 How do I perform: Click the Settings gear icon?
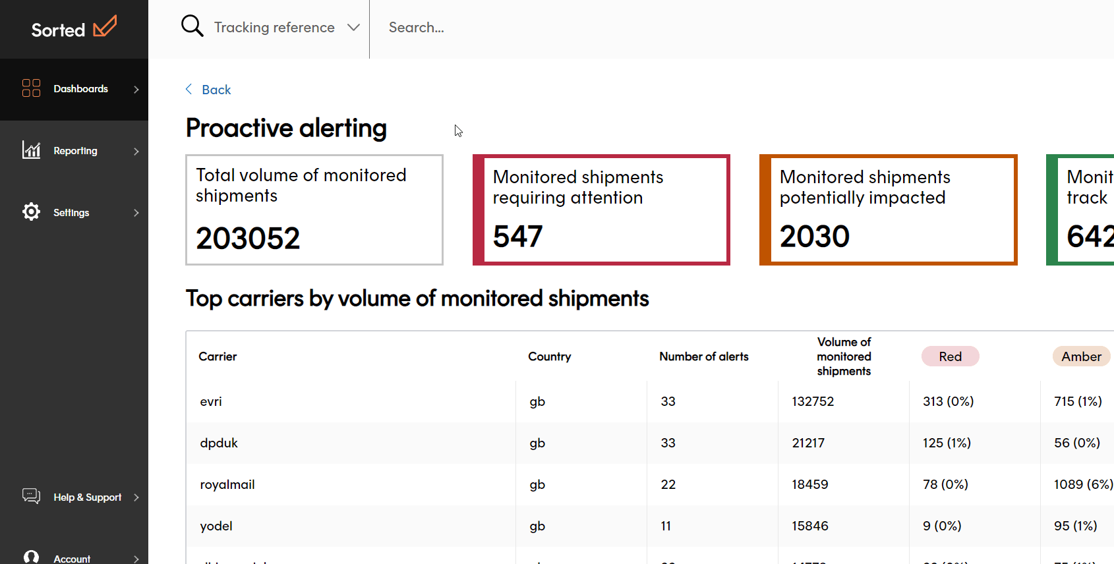tap(31, 211)
